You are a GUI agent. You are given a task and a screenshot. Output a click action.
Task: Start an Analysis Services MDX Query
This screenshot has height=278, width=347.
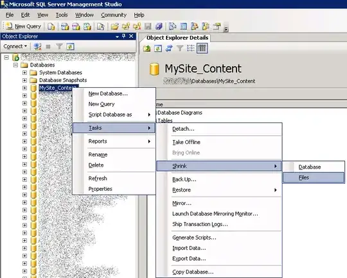click(x=65, y=27)
